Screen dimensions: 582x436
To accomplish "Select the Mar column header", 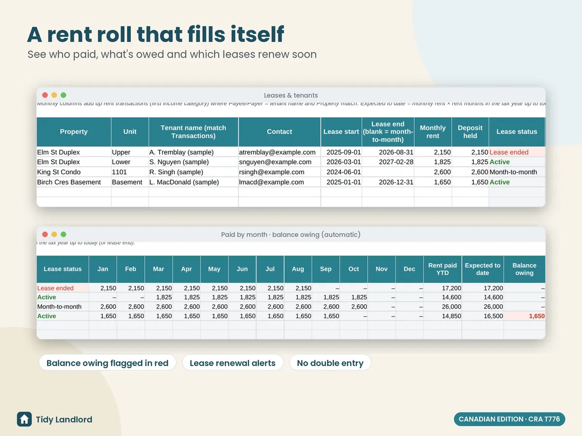I will coord(159,269).
